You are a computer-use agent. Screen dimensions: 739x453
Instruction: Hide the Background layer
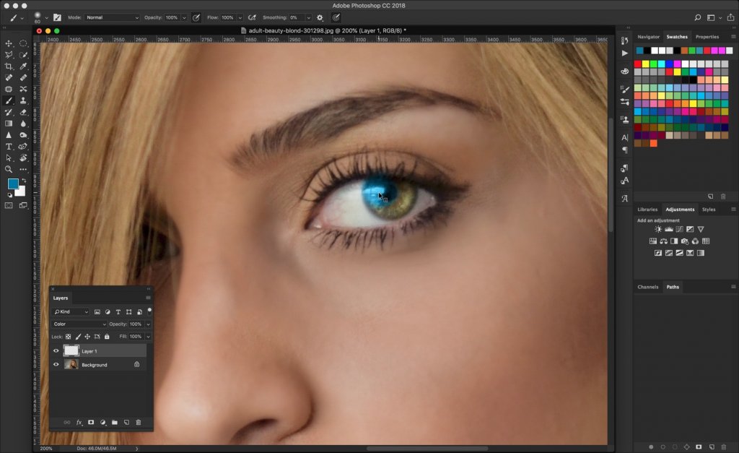tap(56, 364)
